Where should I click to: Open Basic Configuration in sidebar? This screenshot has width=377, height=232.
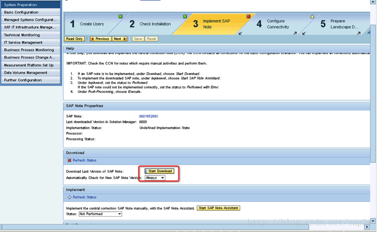pos(31,12)
